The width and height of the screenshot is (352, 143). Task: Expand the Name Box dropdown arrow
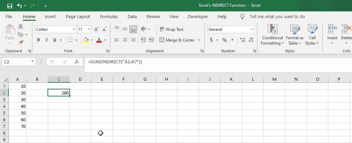pyautogui.click(x=33, y=62)
